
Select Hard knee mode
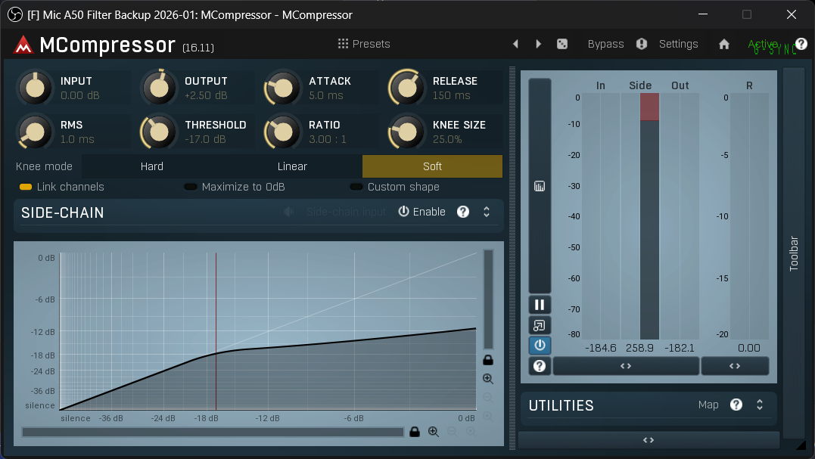(152, 166)
